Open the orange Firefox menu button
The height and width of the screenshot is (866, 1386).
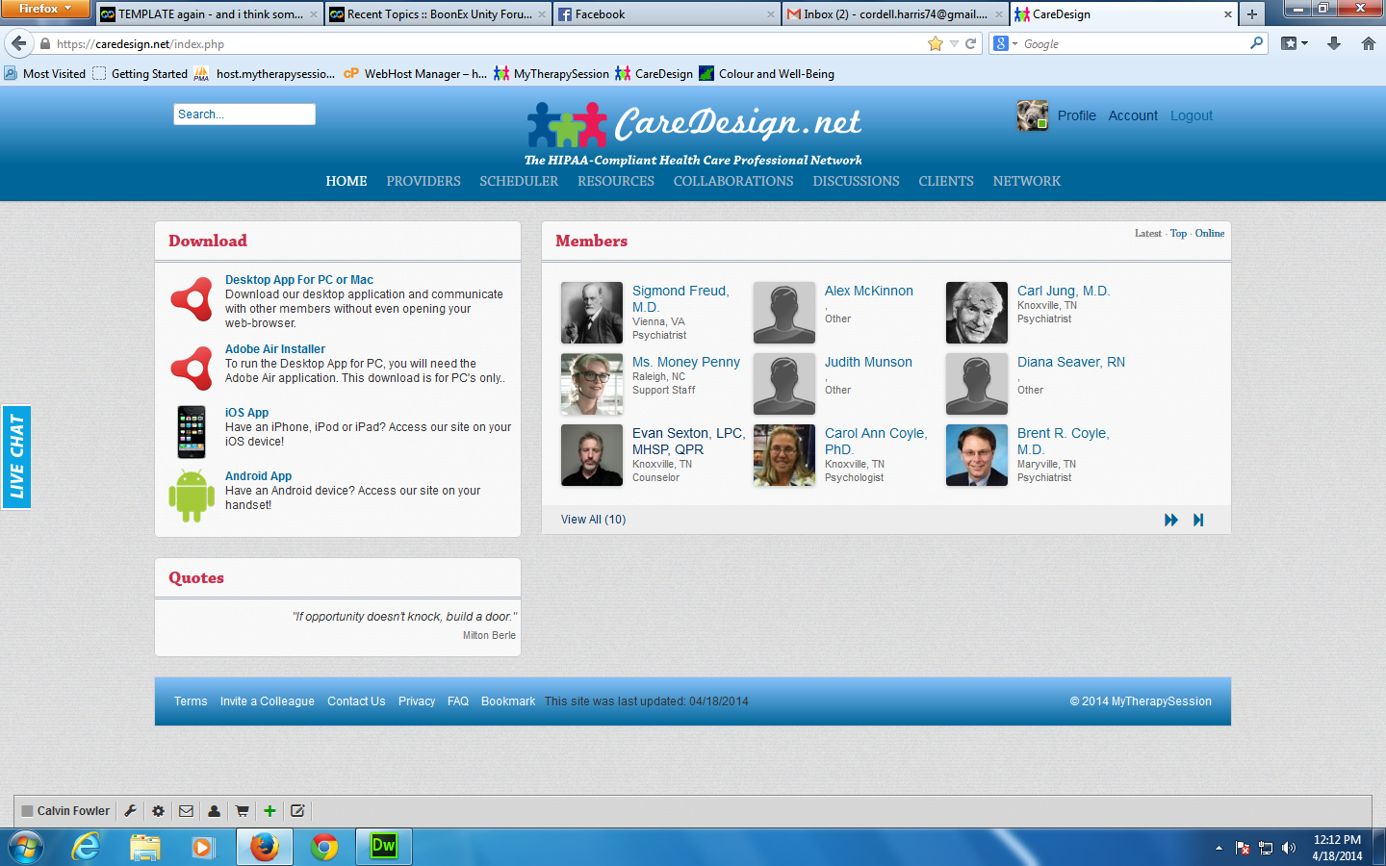click(x=45, y=9)
